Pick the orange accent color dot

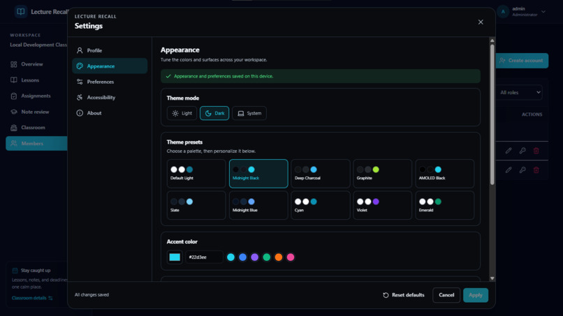[x=279, y=257]
